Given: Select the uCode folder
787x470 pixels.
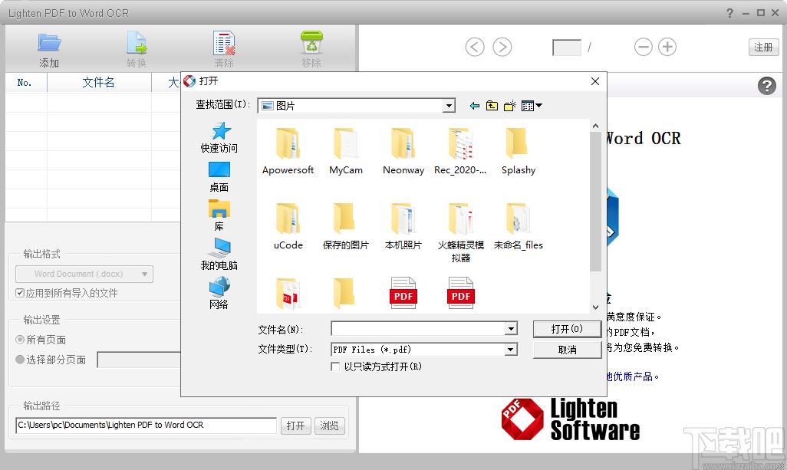Looking at the screenshot, I should click(288, 225).
